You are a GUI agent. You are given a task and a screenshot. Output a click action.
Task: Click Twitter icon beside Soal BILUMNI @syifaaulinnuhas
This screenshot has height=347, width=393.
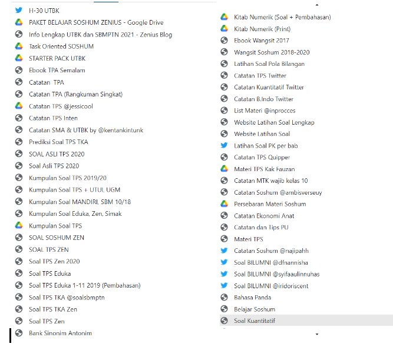point(224,274)
